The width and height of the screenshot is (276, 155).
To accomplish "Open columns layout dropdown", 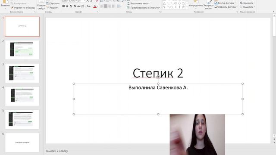I will [119, 6].
